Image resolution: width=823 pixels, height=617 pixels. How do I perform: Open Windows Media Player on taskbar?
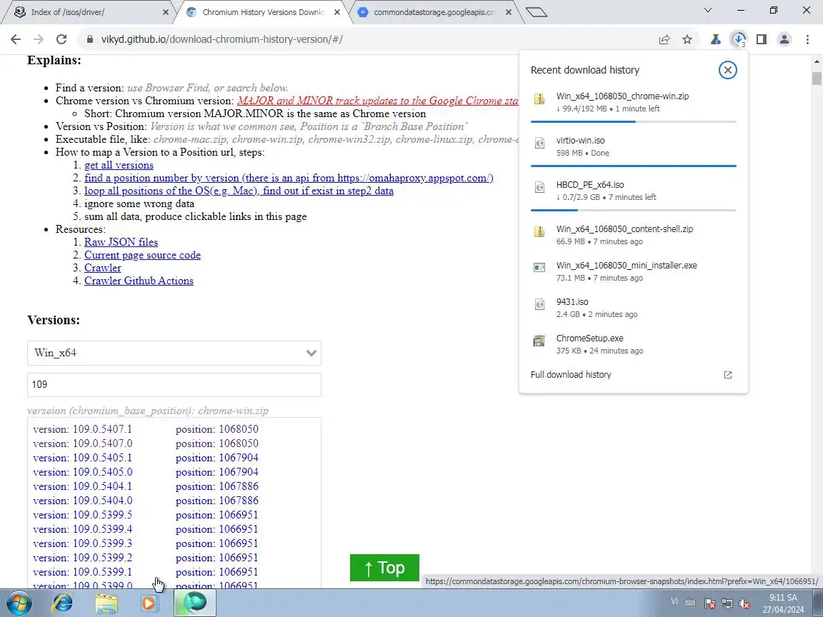click(149, 603)
